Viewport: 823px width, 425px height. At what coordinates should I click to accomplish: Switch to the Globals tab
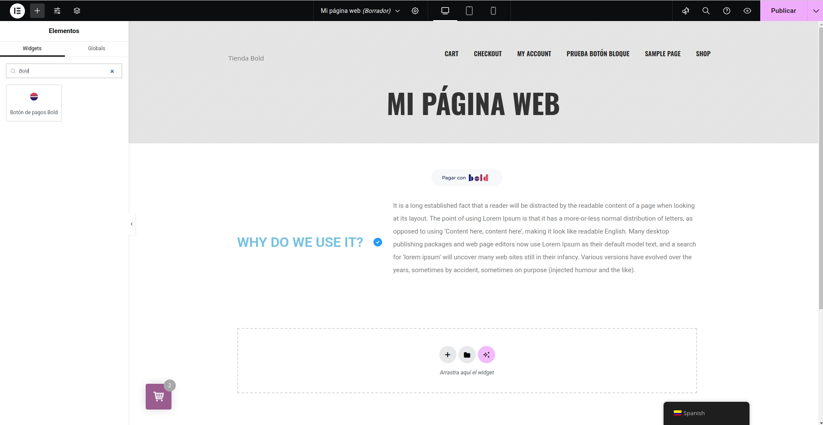click(x=97, y=49)
